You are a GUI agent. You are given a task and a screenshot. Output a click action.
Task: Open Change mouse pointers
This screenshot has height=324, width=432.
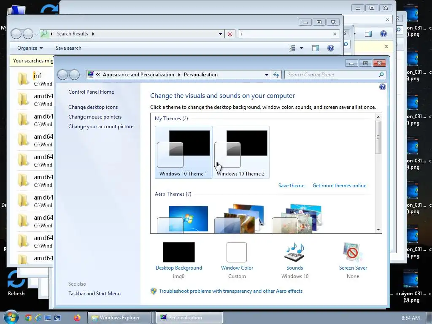pyautogui.click(x=95, y=117)
